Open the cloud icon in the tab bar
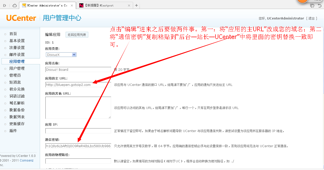 [x=15, y=5]
